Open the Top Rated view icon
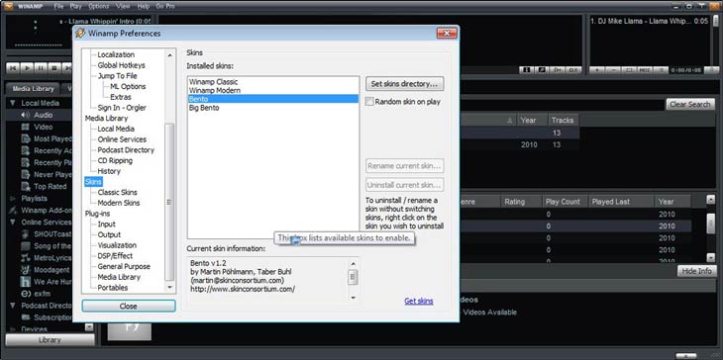The width and height of the screenshot is (723, 360). coord(26,187)
